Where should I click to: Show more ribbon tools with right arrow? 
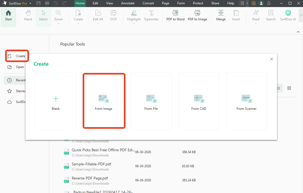pos(301,15)
